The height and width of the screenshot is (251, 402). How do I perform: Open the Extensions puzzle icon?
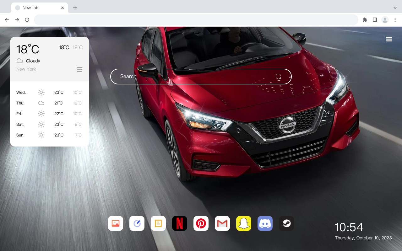(365, 20)
